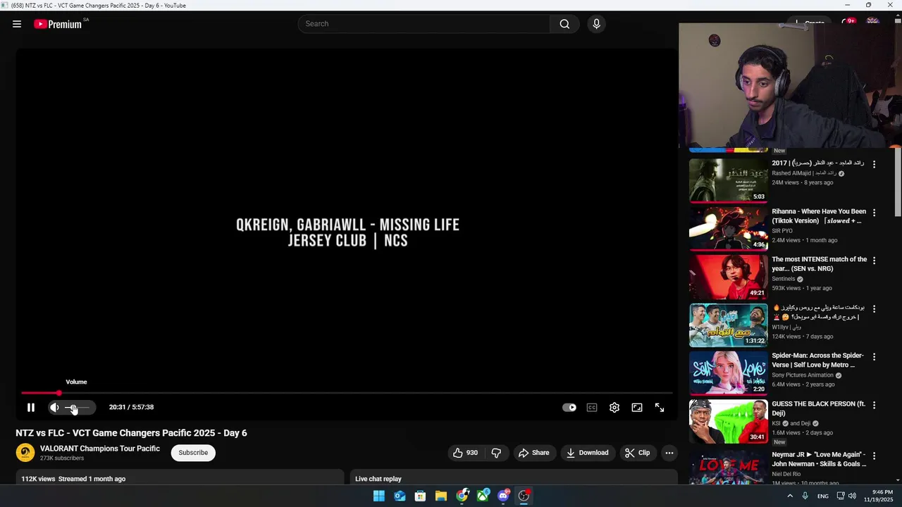Open File Explorer from the taskbar

point(441,496)
